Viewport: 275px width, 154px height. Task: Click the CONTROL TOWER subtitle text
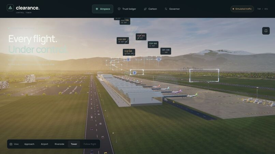[24, 13]
